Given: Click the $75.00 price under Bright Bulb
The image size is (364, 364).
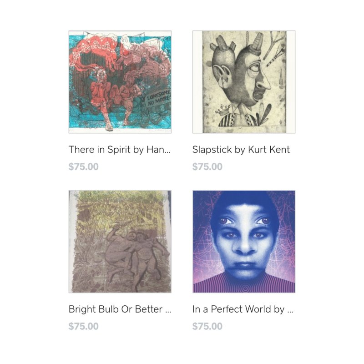Looking at the screenshot, I should click(x=84, y=326).
